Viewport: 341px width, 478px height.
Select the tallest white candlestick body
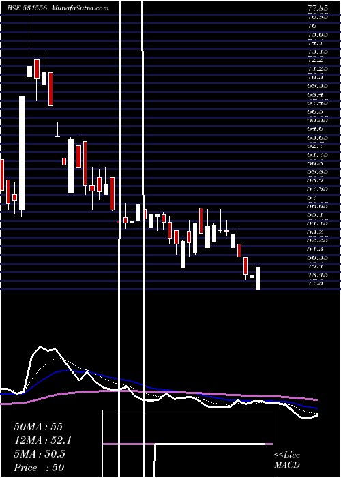coord(22,153)
